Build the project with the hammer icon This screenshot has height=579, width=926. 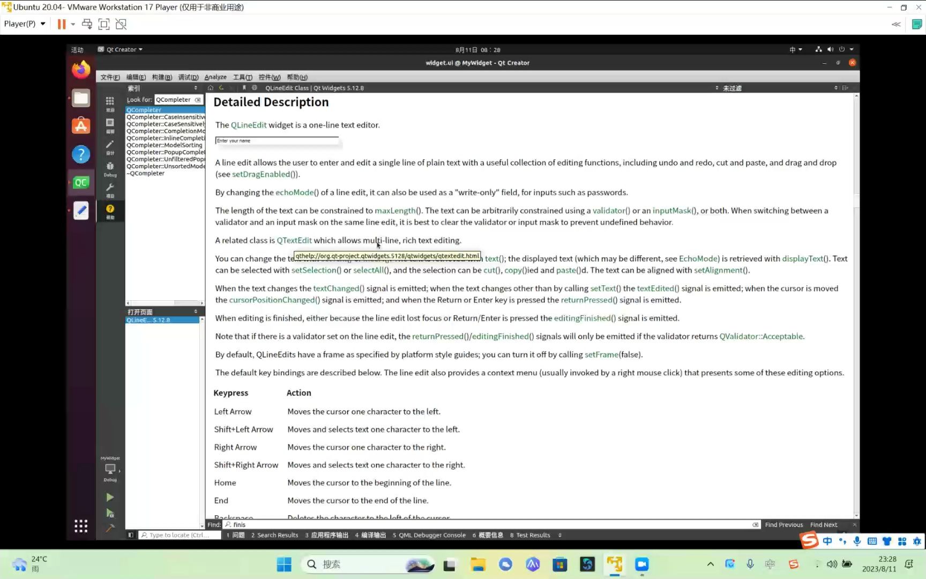(110, 528)
